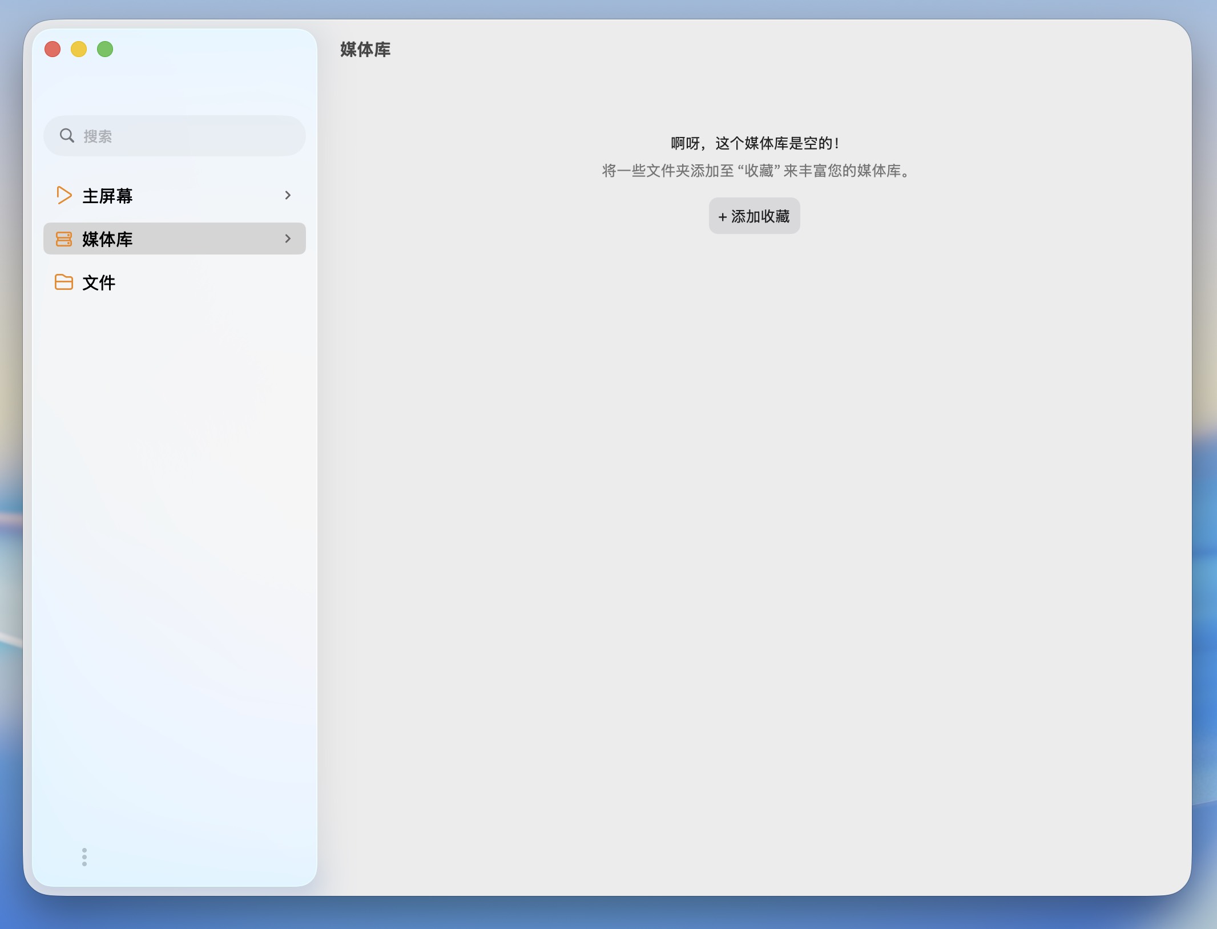Click the orange play icon beside 主屏幕
The image size is (1217, 929).
tap(64, 195)
